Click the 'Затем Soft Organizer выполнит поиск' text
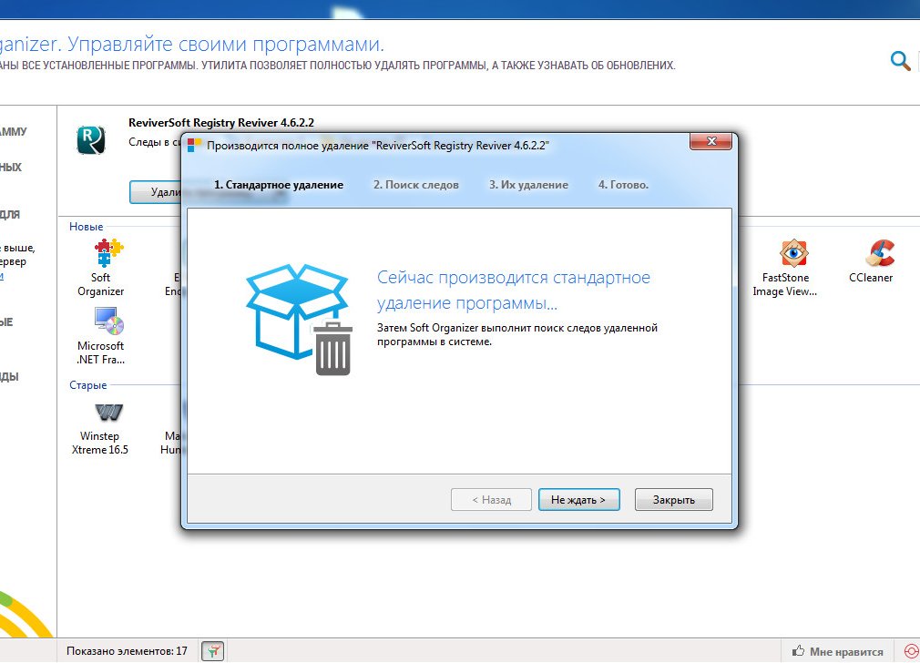This screenshot has height=663, width=920. pyautogui.click(x=516, y=334)
